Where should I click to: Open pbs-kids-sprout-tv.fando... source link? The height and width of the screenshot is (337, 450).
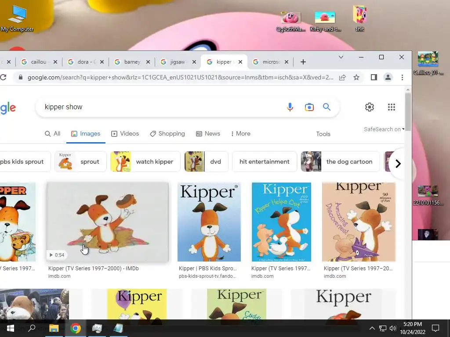[207, 276]
